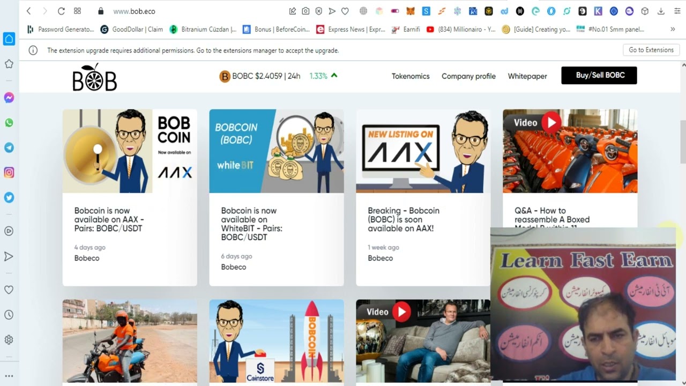Click the Go to Extensions button
Viewport: 686px width, 386px height.
651,50
